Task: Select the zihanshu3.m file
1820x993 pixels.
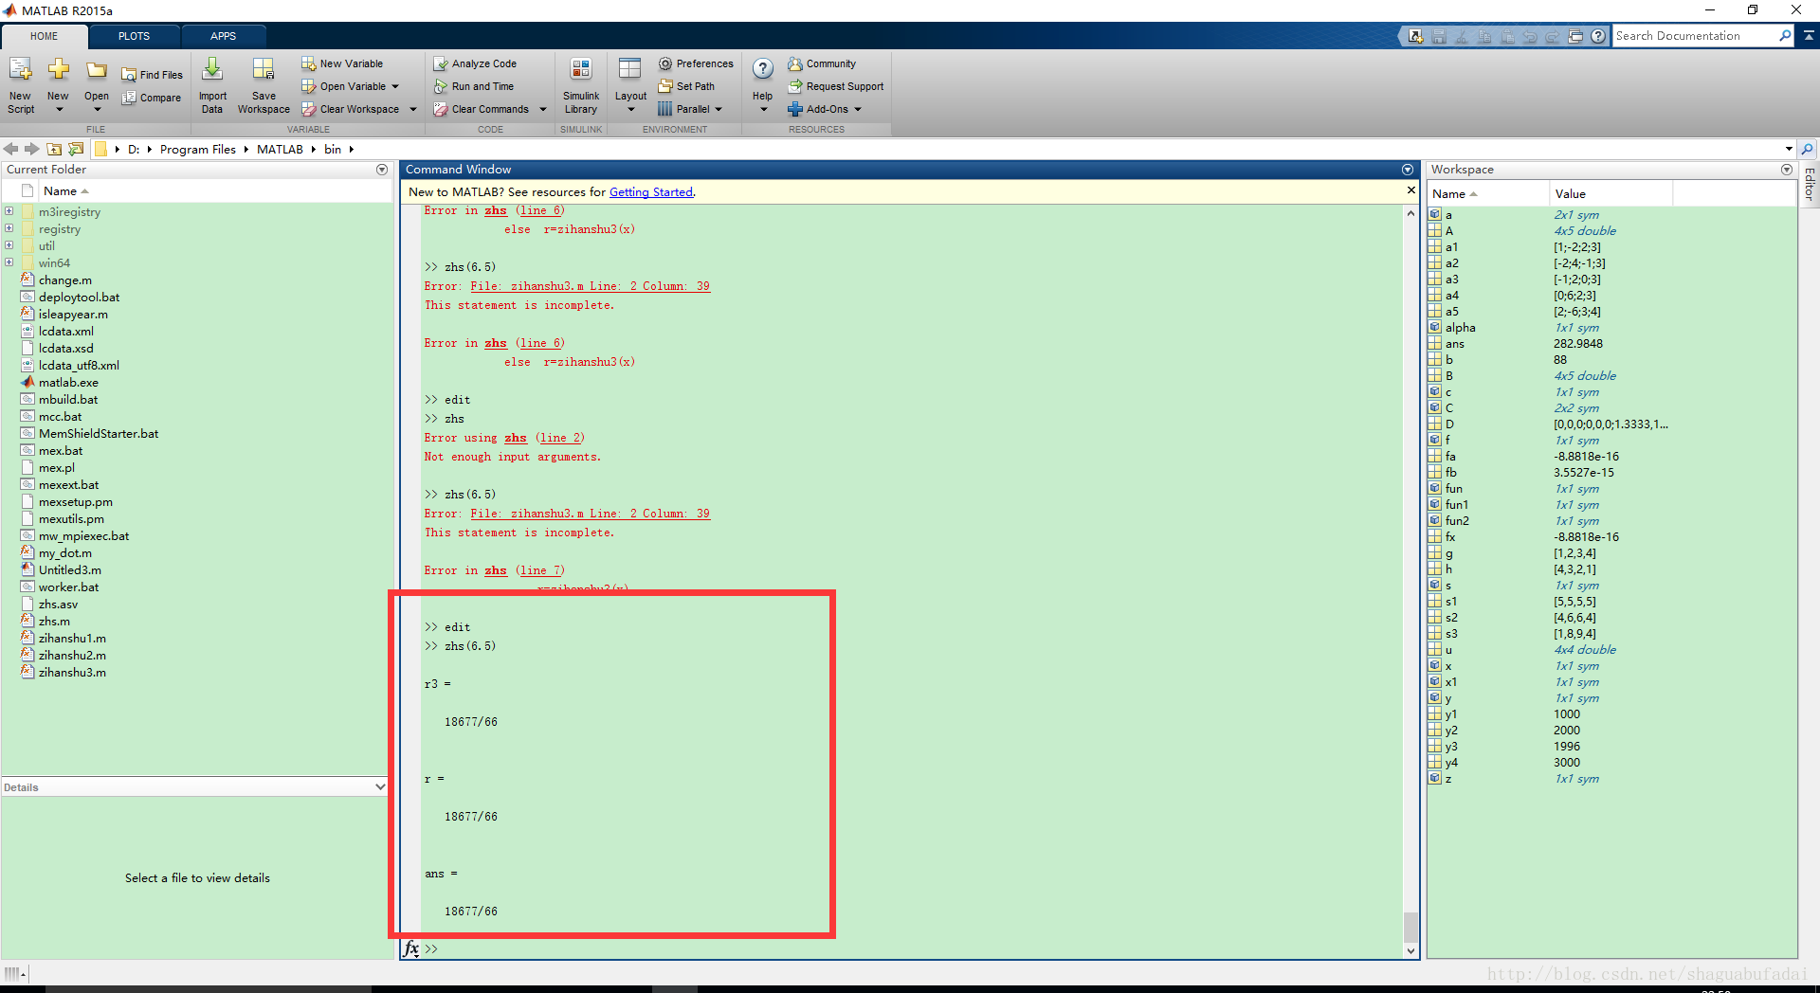Action: (x=72, y=672)
